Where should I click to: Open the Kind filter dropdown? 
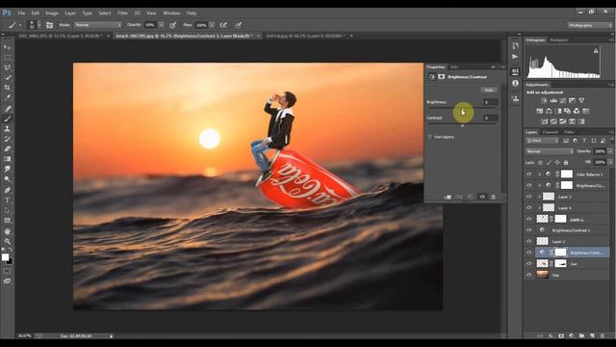point(542,141)
